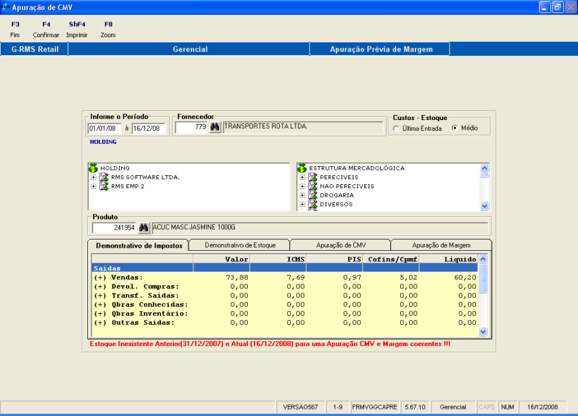
Task: Open the Apuração de Margem tab
Action: pos(441,245)
